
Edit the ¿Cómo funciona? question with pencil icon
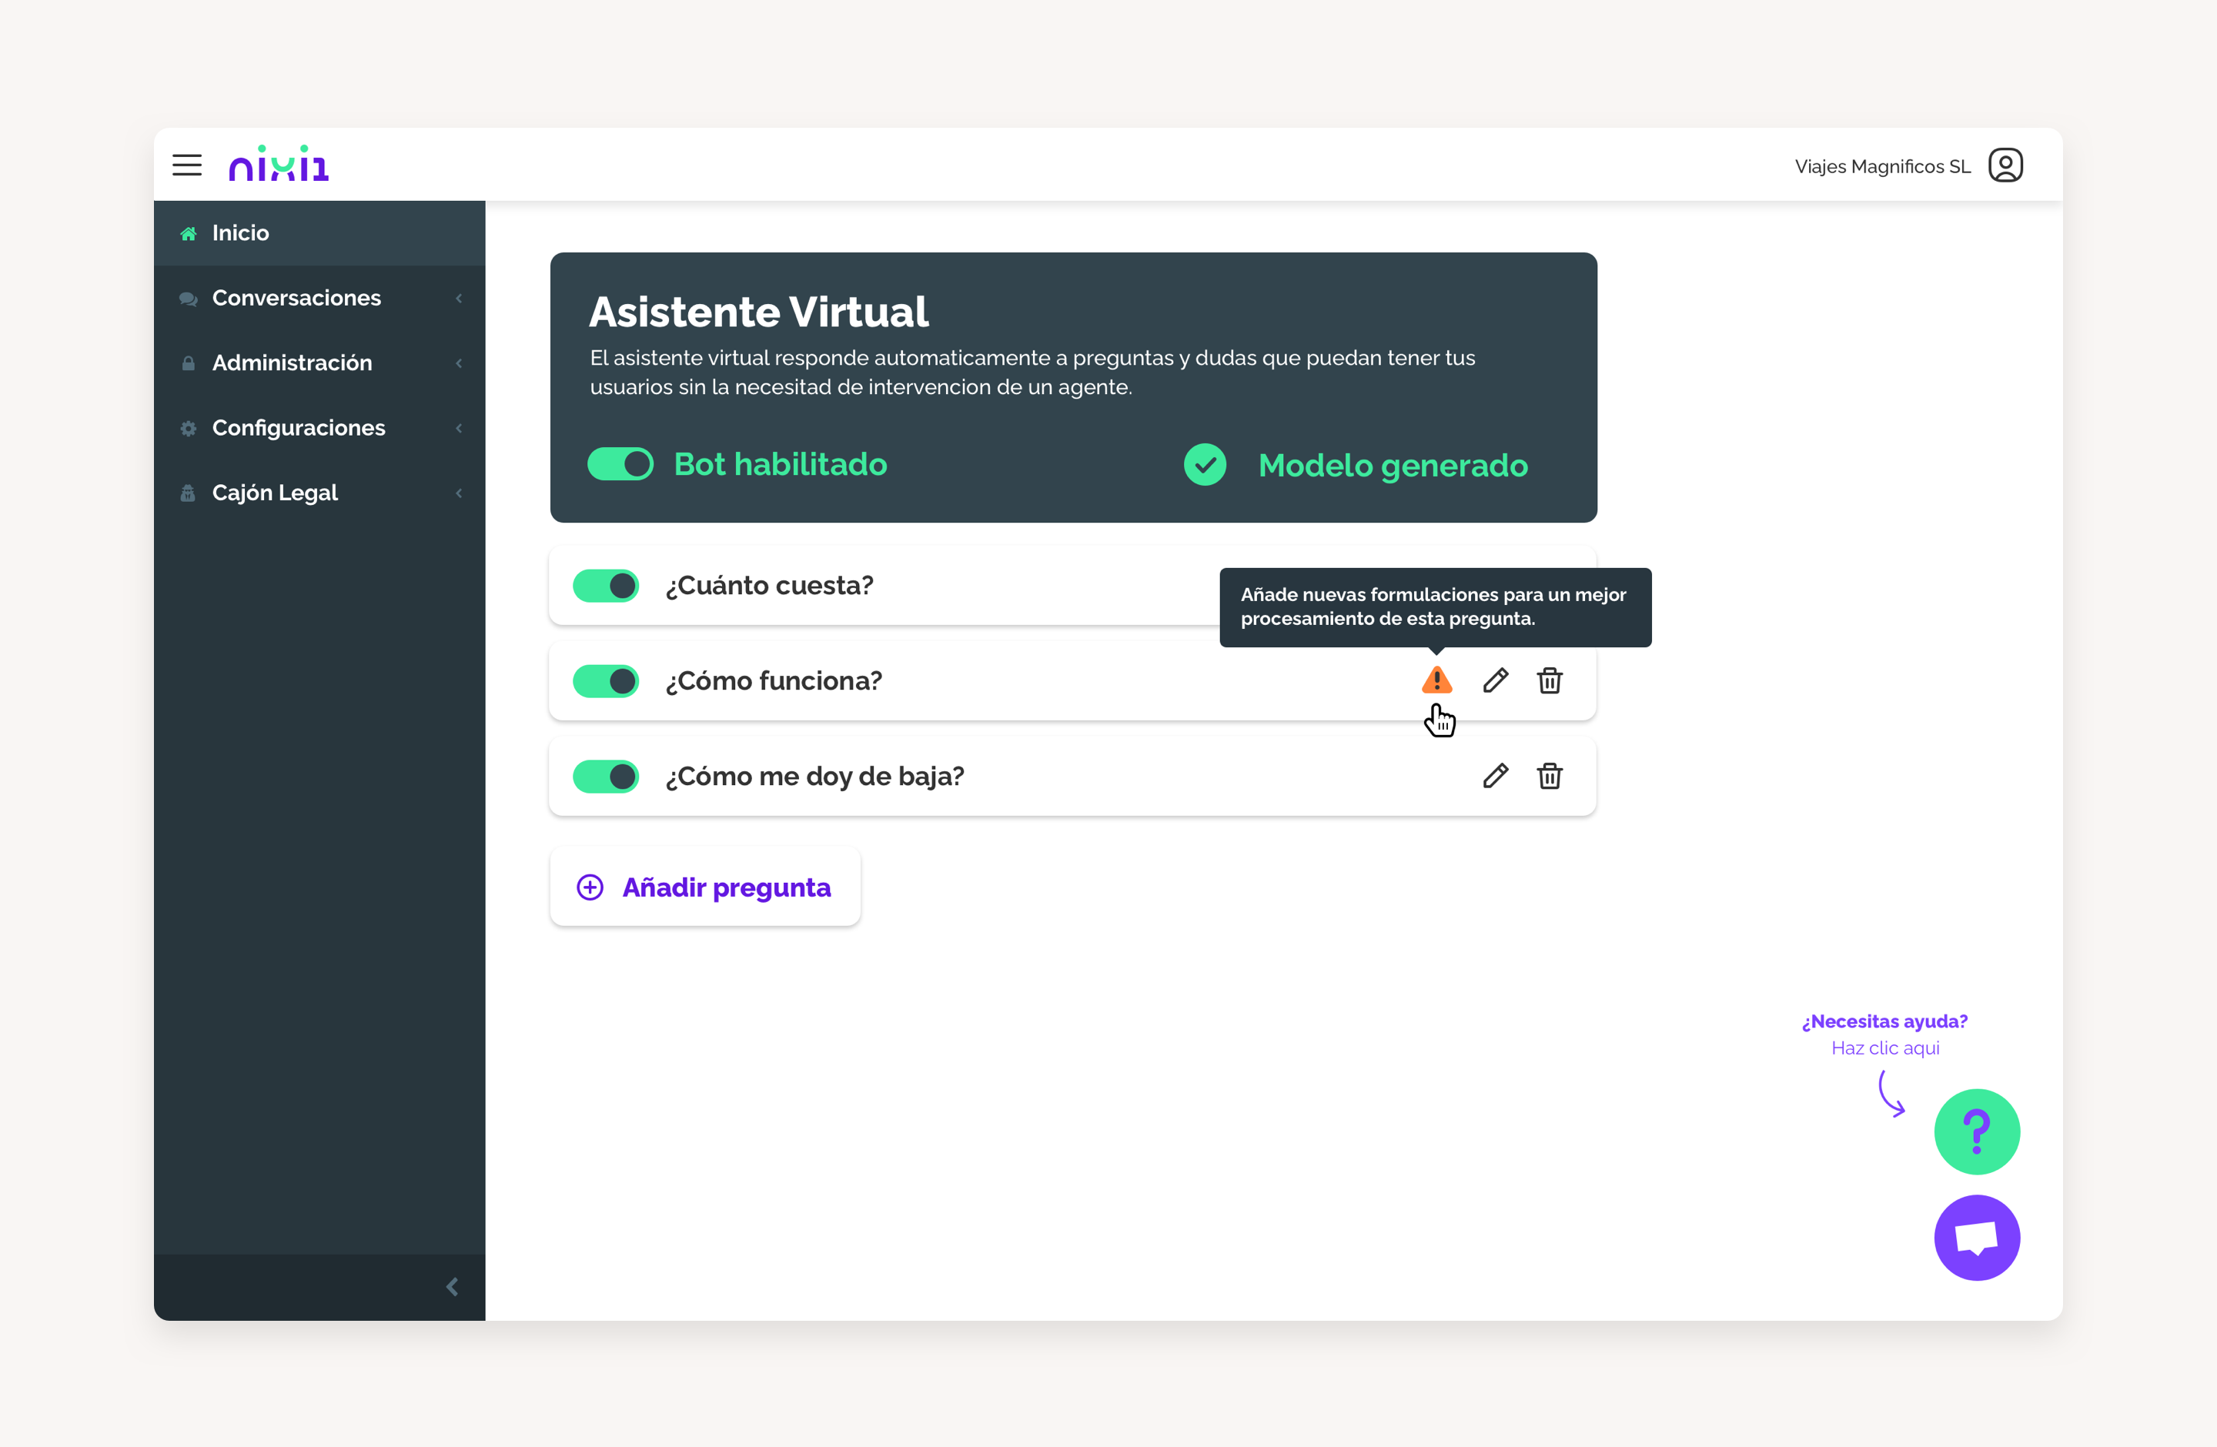coord(1495,680)
